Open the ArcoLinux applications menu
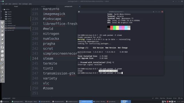The image size is (184, 103). pyautogui.click(x=5, y=102)
